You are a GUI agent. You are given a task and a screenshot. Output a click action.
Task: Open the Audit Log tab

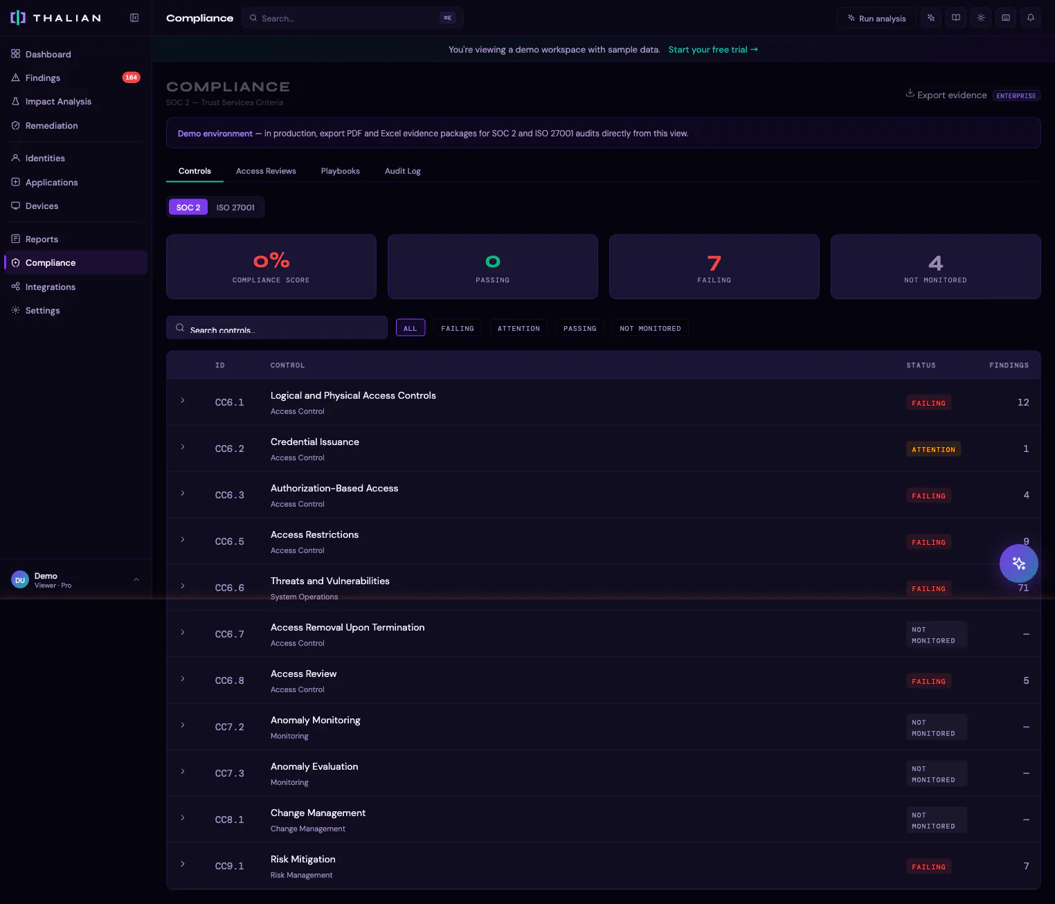click(403, 171)
